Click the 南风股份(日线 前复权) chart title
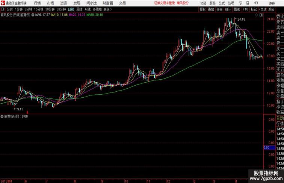284x183 pixels. point(15,15)
